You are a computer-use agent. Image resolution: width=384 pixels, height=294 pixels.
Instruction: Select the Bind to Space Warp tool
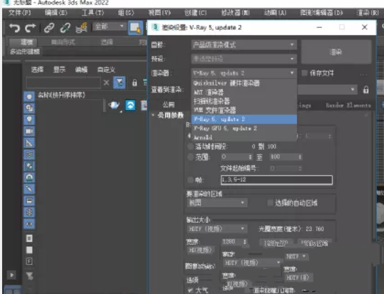[x=82, y=28]
